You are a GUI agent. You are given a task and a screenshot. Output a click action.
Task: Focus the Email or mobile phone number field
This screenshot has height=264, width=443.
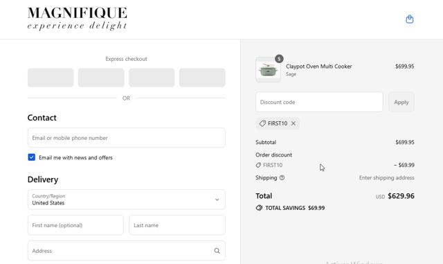point(126,138)
